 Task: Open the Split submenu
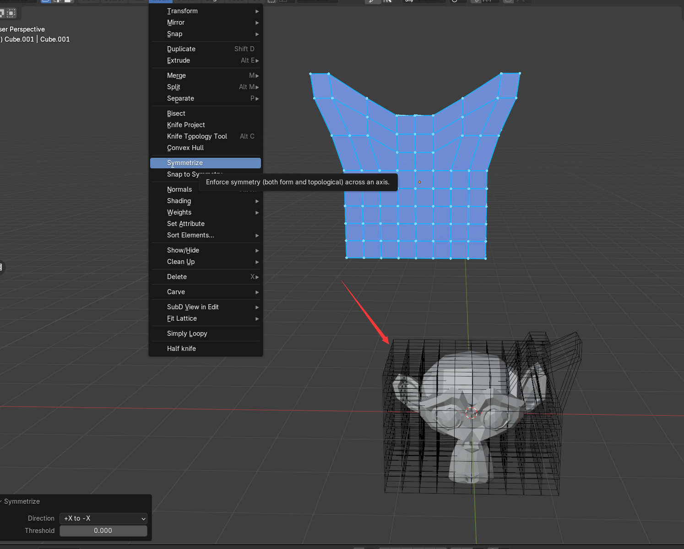206,87
